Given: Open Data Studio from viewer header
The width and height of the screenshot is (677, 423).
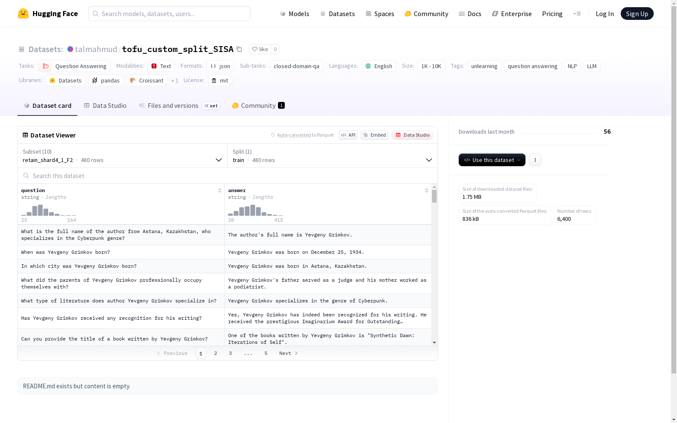Looking at the screenshot, I should [412, 135].
